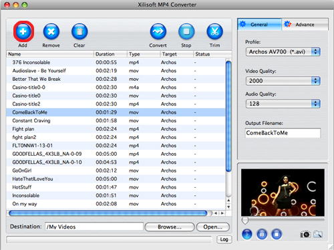Click the Log button
This screenshot has height=250, width=334.
(x=224, y=239)
